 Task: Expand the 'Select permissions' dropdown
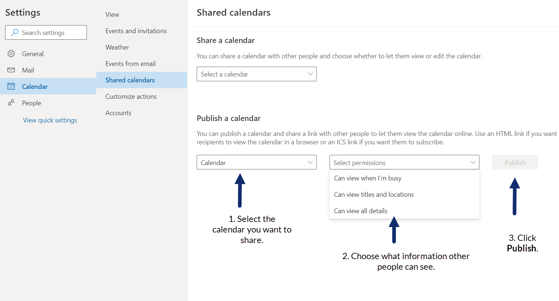point(404,162)
